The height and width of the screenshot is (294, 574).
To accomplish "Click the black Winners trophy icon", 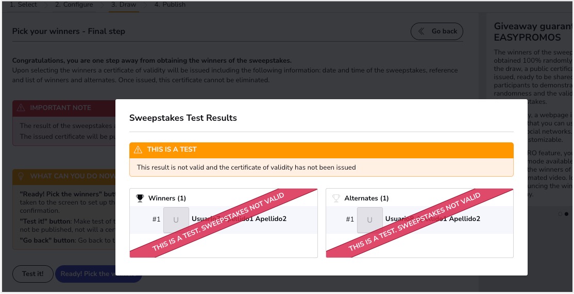I will pos(140,198).
